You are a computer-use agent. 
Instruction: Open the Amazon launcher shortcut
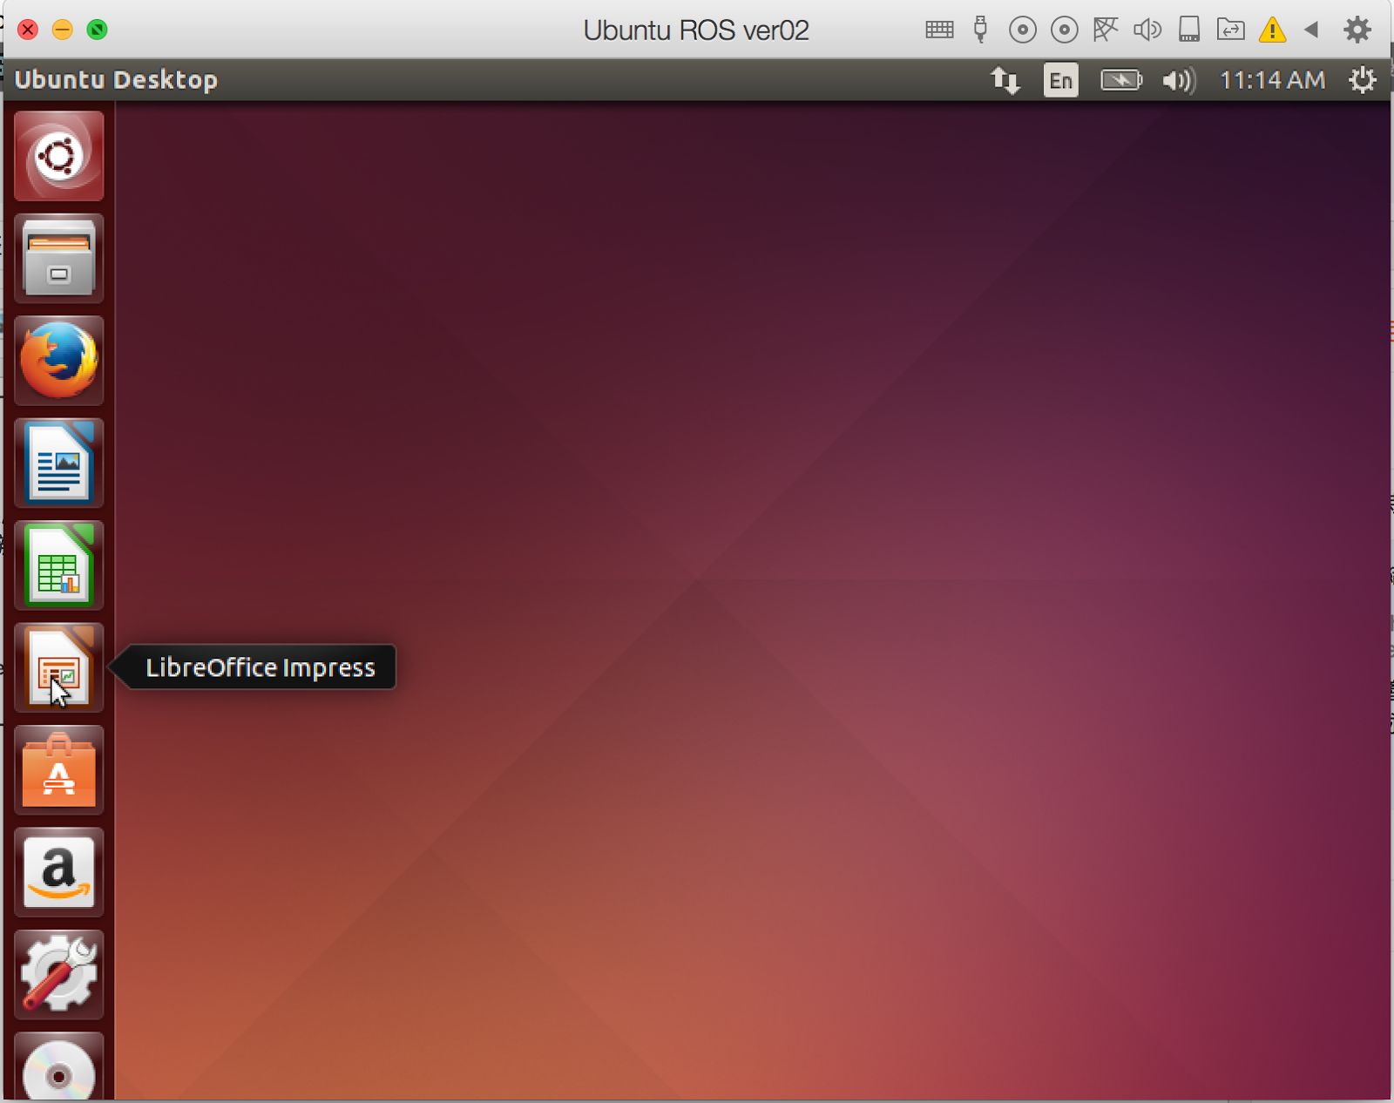click(x=58, y=872)
